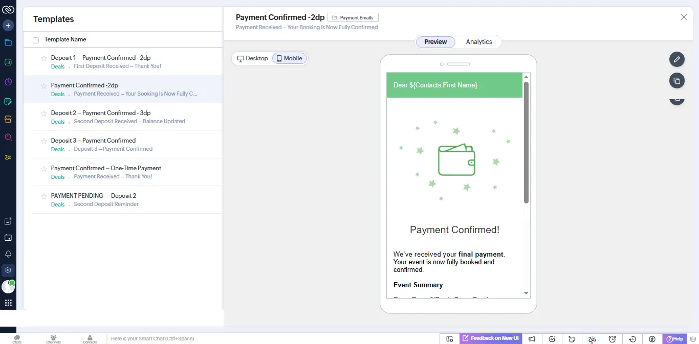This screenshot has height=344, width=699.
Task: Click Feedback on New UI button
Action: pyautogui.click(x=490, y=339)
